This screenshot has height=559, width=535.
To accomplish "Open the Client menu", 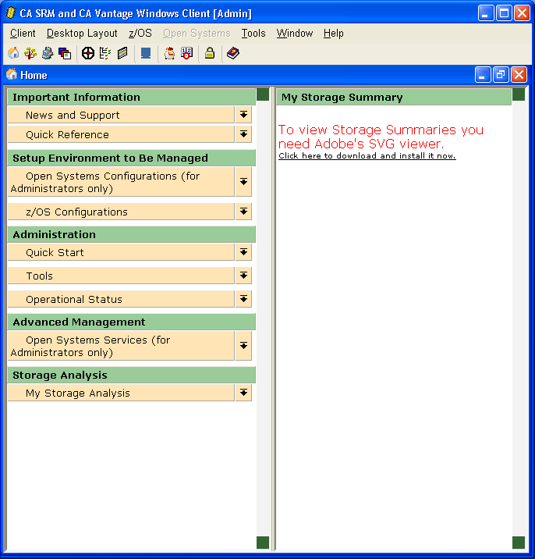I will coord(23,33).
